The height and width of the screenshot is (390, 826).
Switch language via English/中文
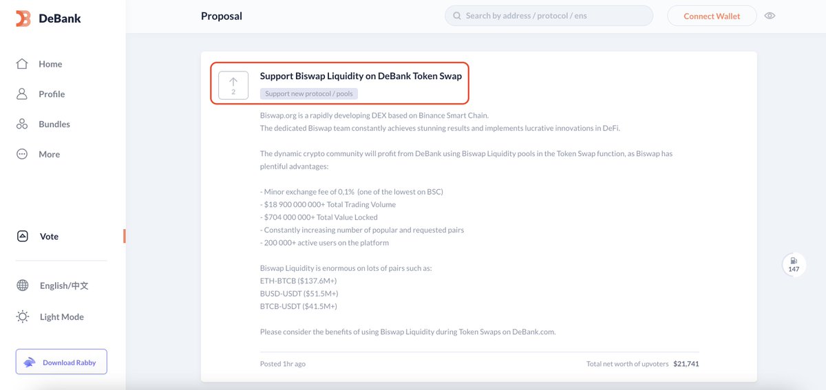[52, 285]
